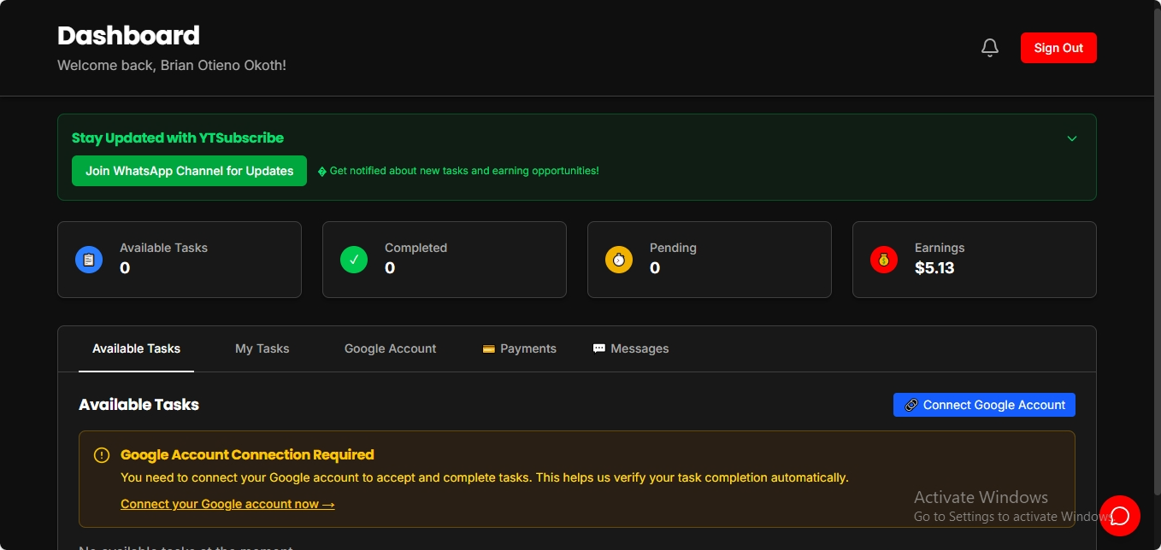The width and height of the screenshot is (1161, 550).
Task: Open the Google Account tab
Action: click(390, 348)
